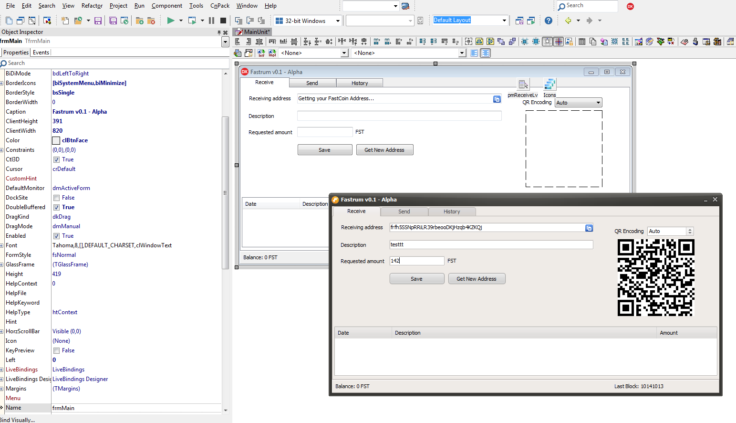Open the 32-bit Windows platform dropdown
736x423 pixels.
338,21
